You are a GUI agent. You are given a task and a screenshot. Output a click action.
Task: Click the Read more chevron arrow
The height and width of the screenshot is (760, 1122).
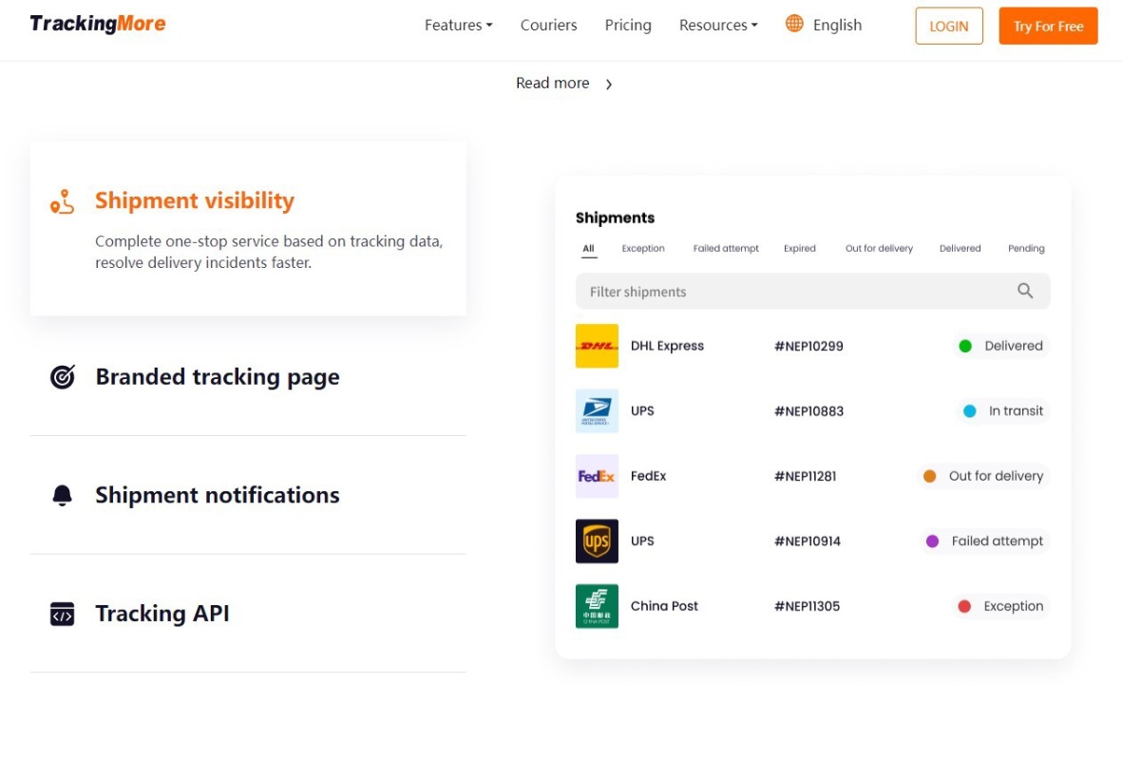coord(609,85)
